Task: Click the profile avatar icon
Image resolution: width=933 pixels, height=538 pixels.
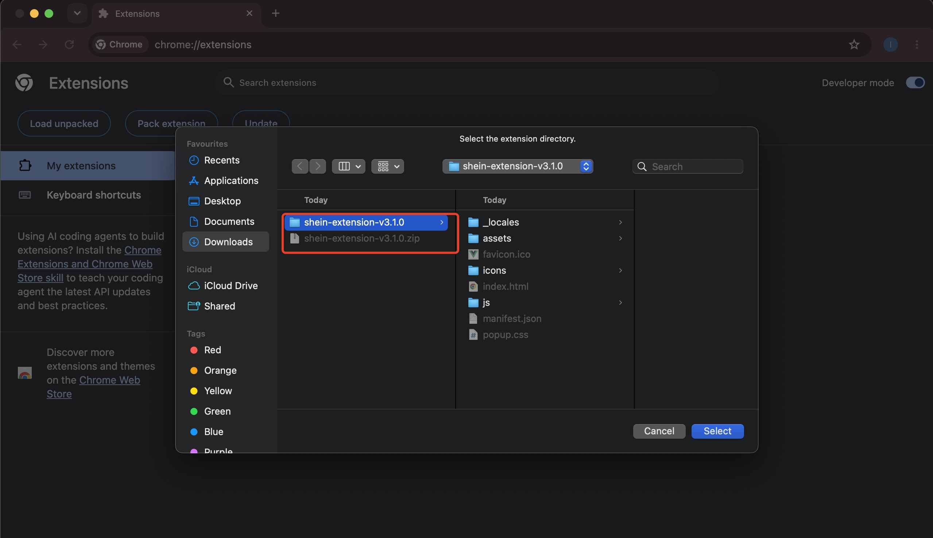Action: (x=891, y=44)
